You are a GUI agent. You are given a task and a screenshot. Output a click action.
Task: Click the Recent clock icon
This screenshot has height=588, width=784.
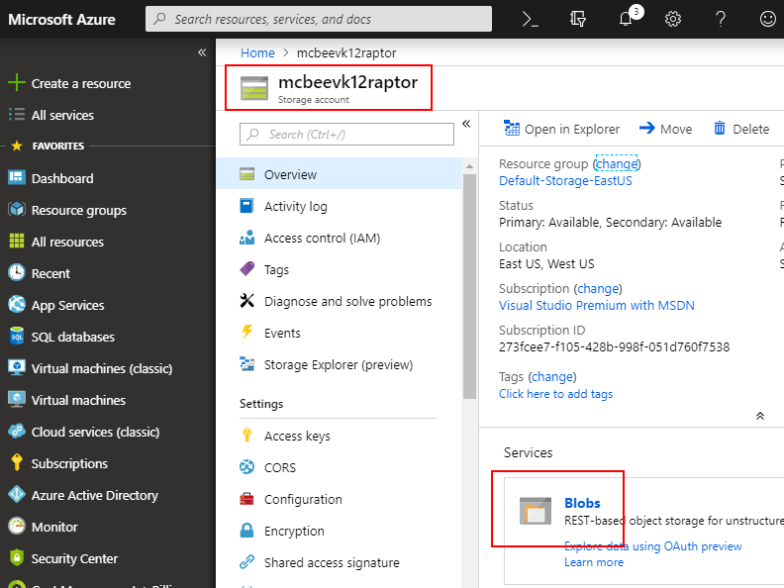(17, 272)
